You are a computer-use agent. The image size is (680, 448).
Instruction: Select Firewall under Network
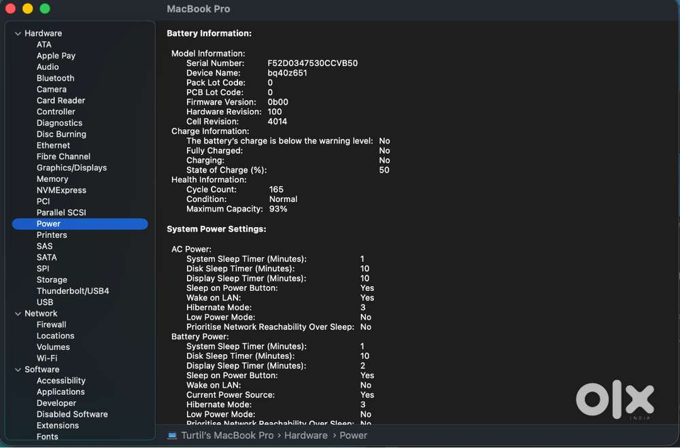51,325
